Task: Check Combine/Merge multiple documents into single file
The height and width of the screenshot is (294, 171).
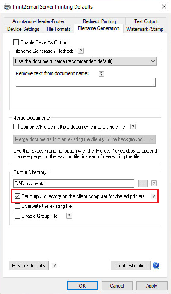Action: coord(16,127)
